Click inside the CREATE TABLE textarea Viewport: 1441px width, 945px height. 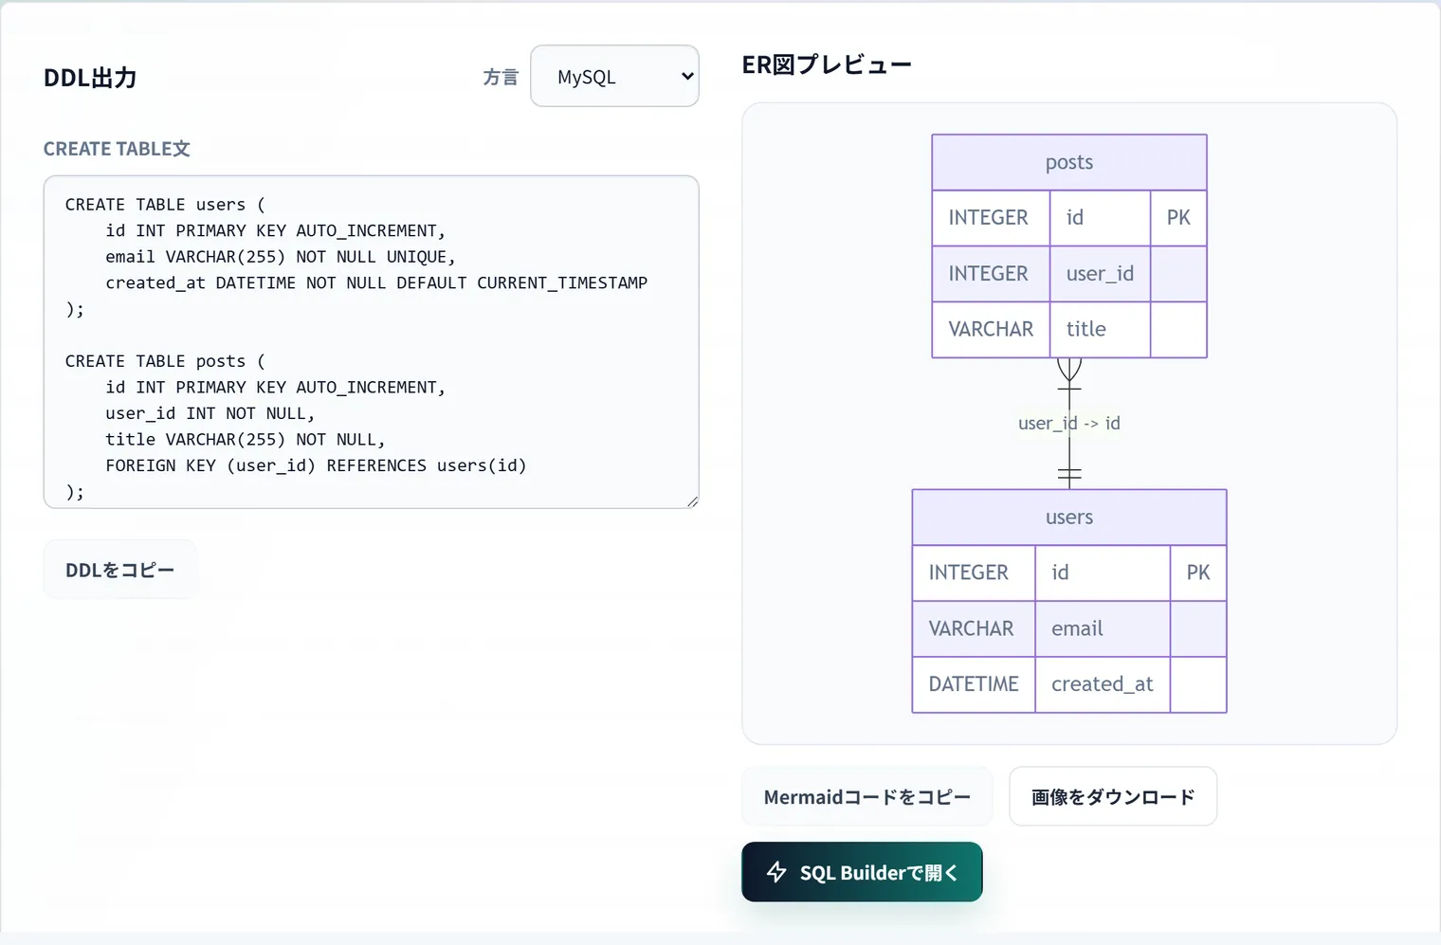[371, 341]
